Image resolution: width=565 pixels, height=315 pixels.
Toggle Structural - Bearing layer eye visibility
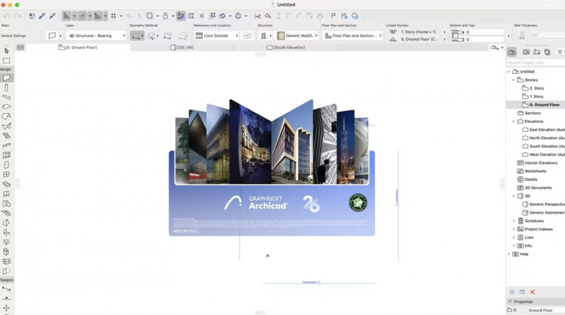click(71, 36)
